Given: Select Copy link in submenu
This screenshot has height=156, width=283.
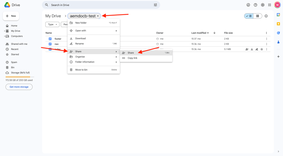Looking at the screenshot, I should [x=132, y=58].
